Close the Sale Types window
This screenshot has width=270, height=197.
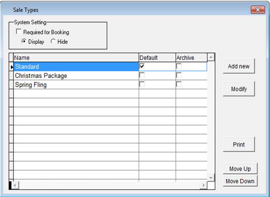(x=258, y=10)
